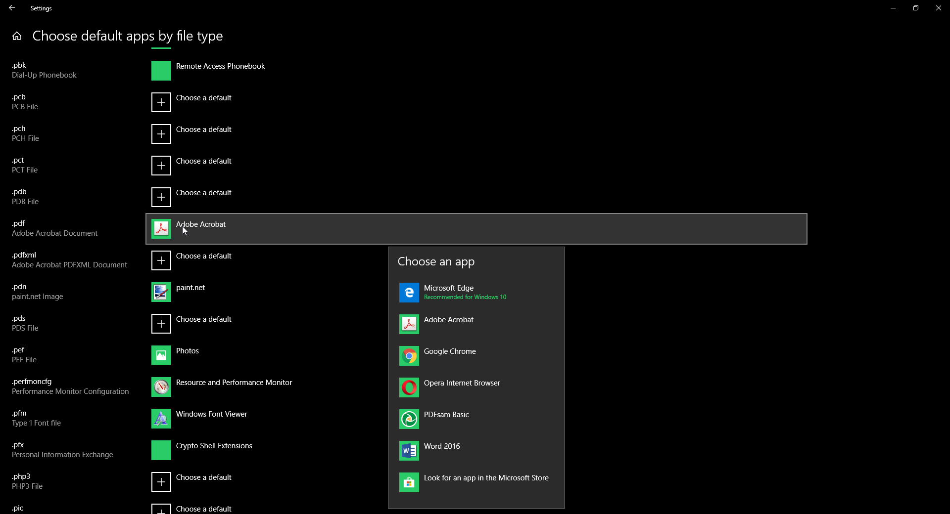950x514 pixels.
Task: Restore down the Settings window
Action: coord(916,8)
